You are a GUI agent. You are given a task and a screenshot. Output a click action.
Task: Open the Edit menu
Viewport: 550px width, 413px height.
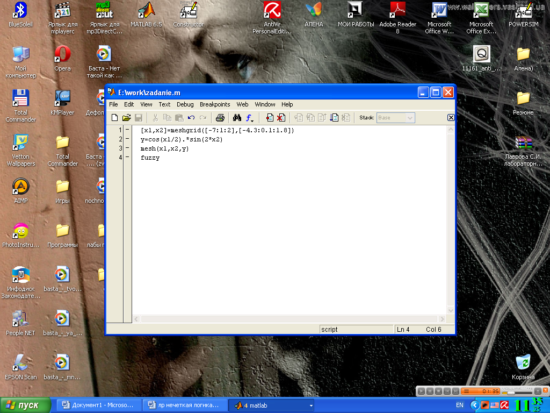(x=129, y=104)
